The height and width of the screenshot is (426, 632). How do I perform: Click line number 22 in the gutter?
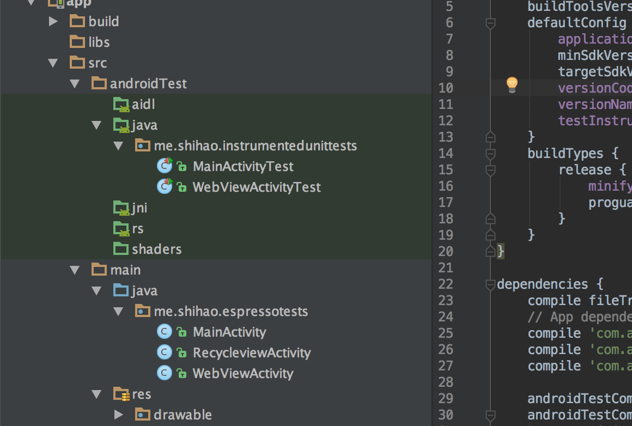pos(446,284)
